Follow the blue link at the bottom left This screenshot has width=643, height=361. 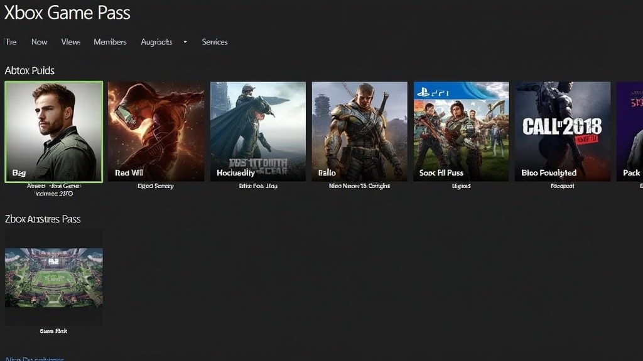coord(35,359)
